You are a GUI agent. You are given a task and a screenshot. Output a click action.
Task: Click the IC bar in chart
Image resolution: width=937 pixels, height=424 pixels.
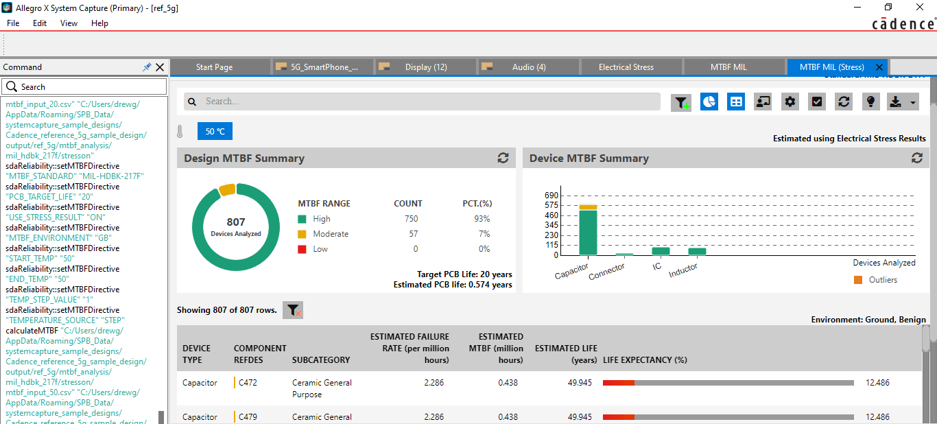661,251
